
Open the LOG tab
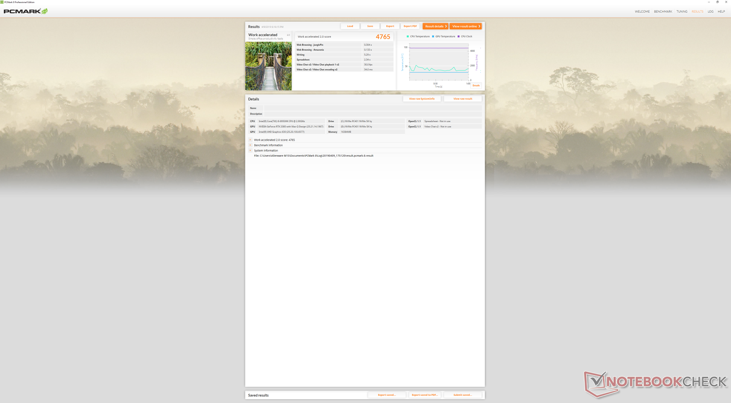(x=710, y=11)
